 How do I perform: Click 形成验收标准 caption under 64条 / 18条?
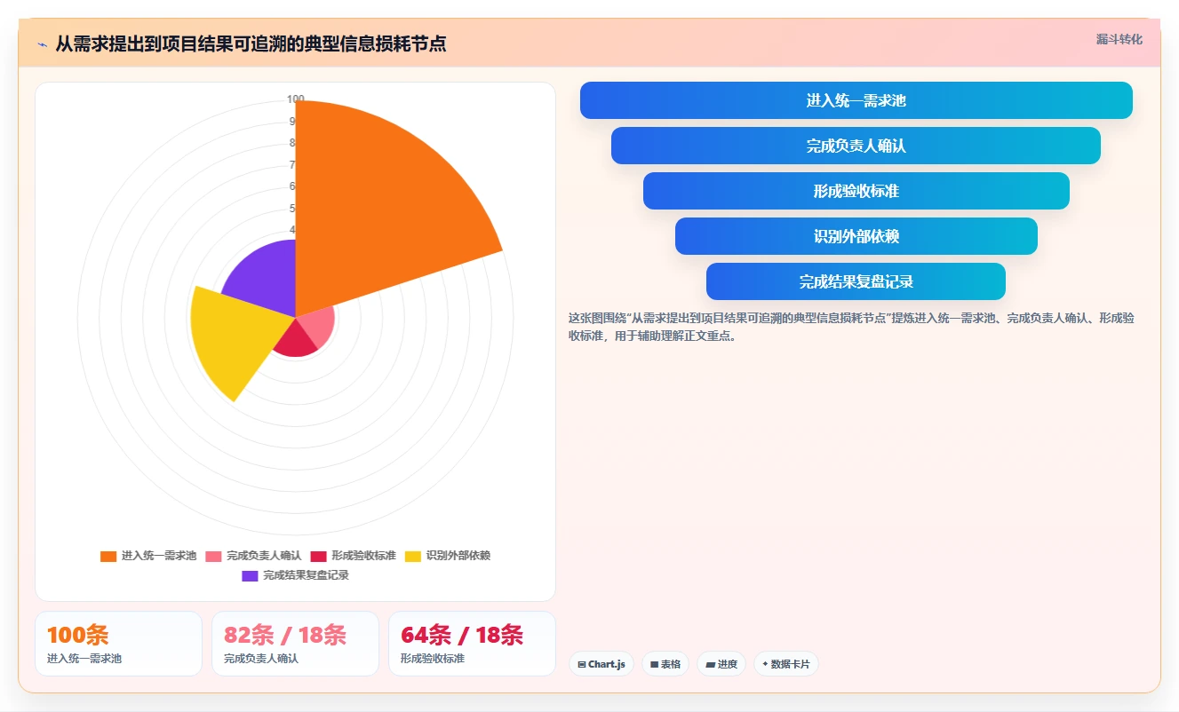pyautogui.click(x=433, y=659)
